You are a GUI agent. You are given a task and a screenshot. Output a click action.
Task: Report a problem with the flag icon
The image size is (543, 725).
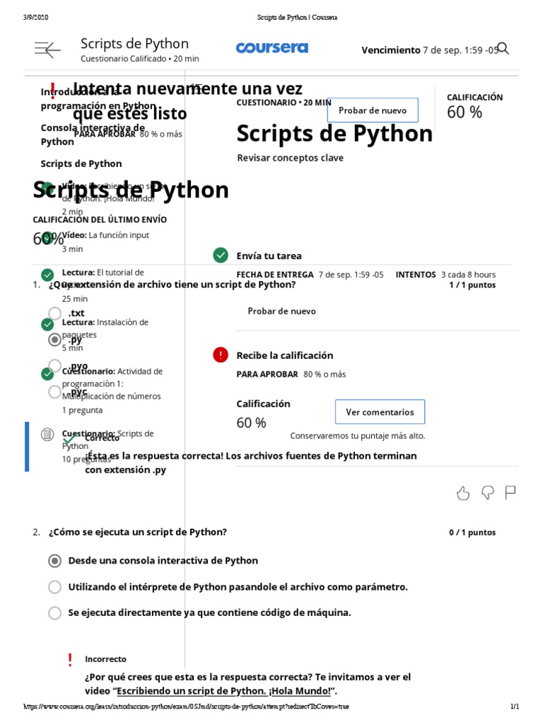[x=510, y=493]
